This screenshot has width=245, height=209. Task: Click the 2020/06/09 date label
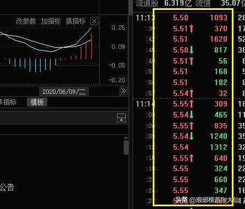coord(64,92)
